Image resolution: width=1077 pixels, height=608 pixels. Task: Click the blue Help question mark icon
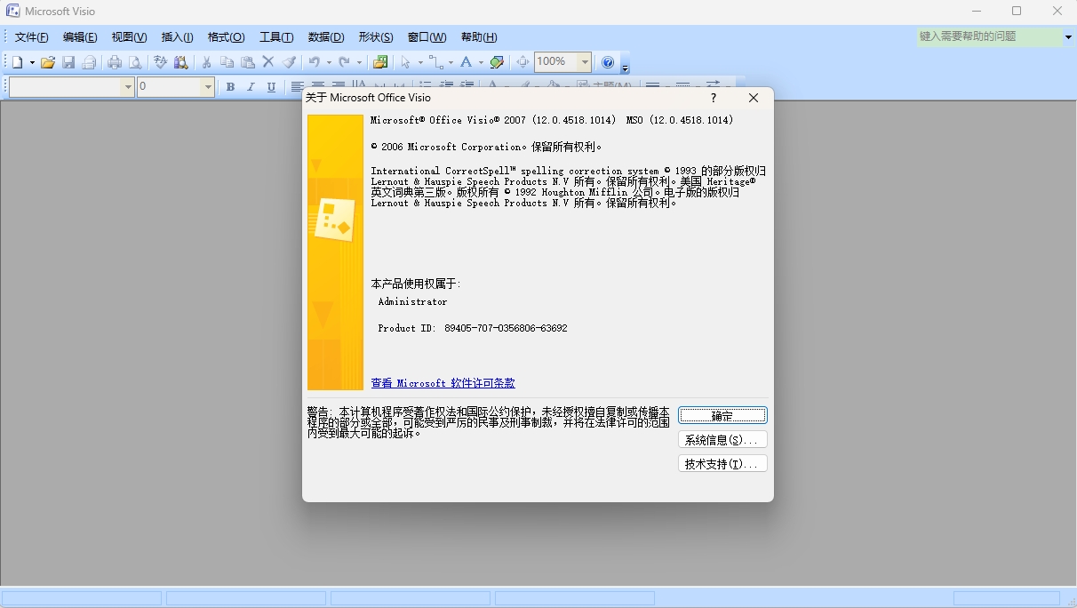click(608, 62)
